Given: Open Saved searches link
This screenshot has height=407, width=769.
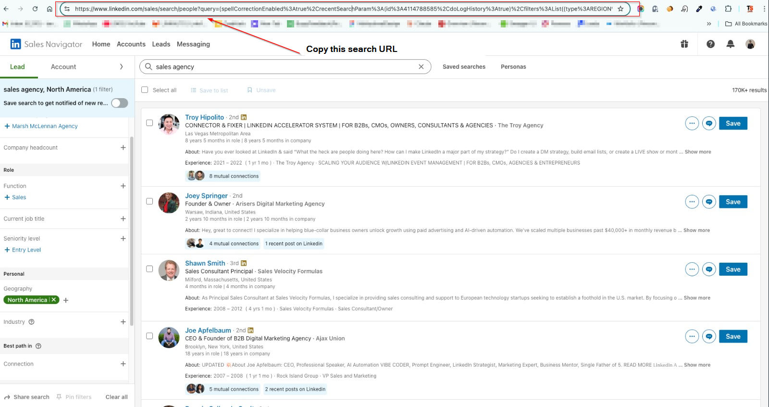Looking at the screenshot, I should (x=464, y=67).
